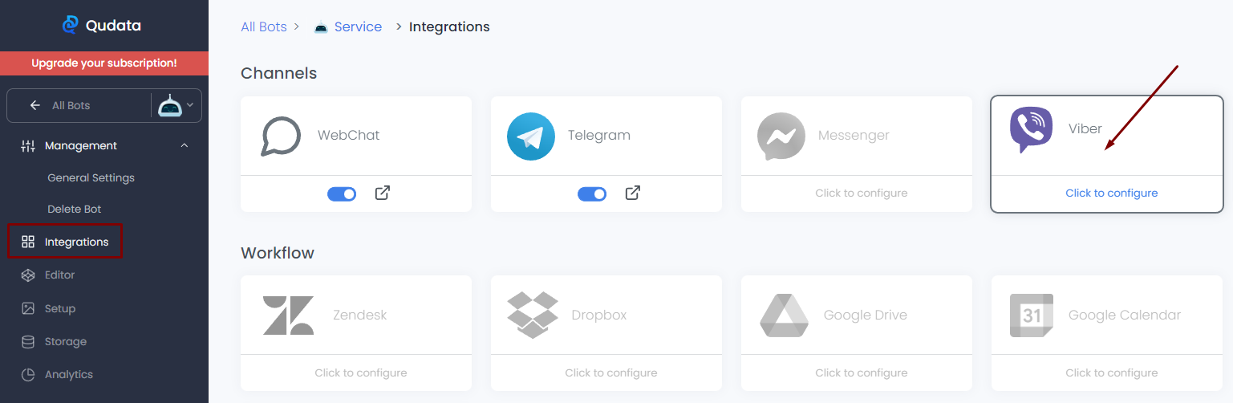
Task: Click the Telegram paper plane icon
Action: (x=530, y=136)
